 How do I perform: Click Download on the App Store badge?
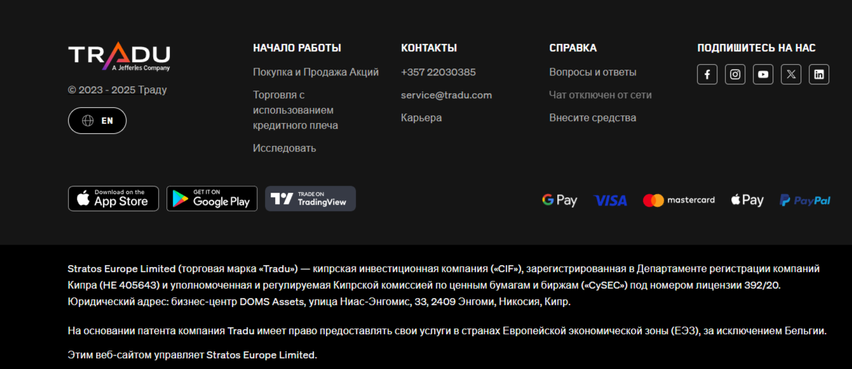(x=113, y=198)
